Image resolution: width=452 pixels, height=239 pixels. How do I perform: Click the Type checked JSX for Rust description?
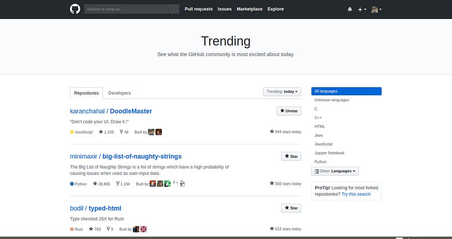[97, 219]
